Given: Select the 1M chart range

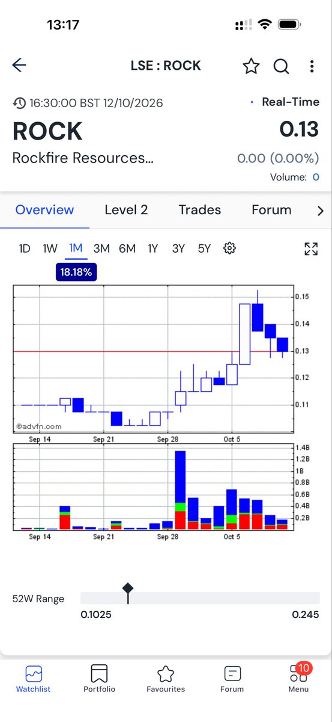Looking at the screenshot, I should (x=76, y=248).
